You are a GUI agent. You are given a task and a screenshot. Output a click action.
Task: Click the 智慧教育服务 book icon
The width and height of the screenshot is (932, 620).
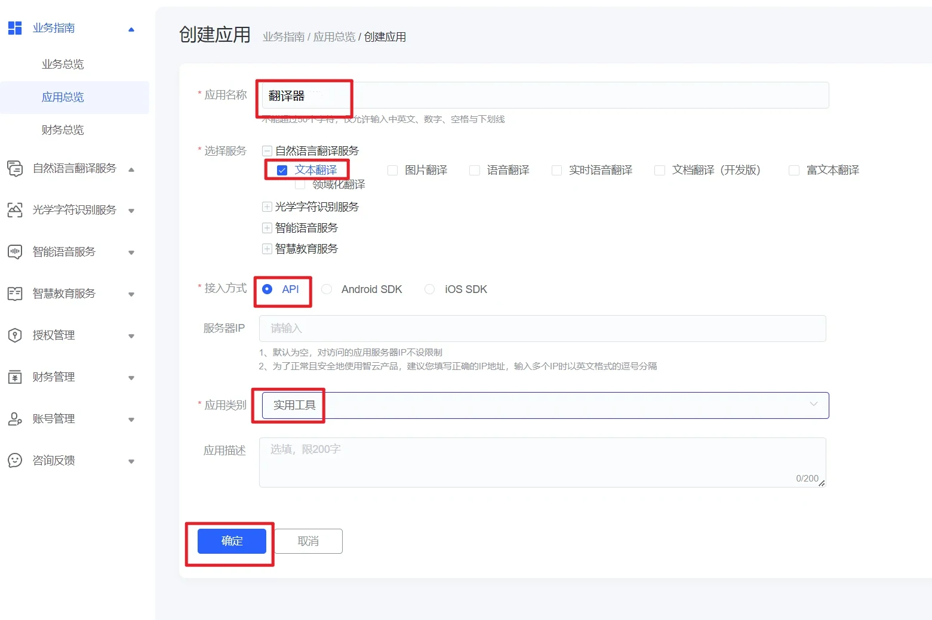coord(15,294)
